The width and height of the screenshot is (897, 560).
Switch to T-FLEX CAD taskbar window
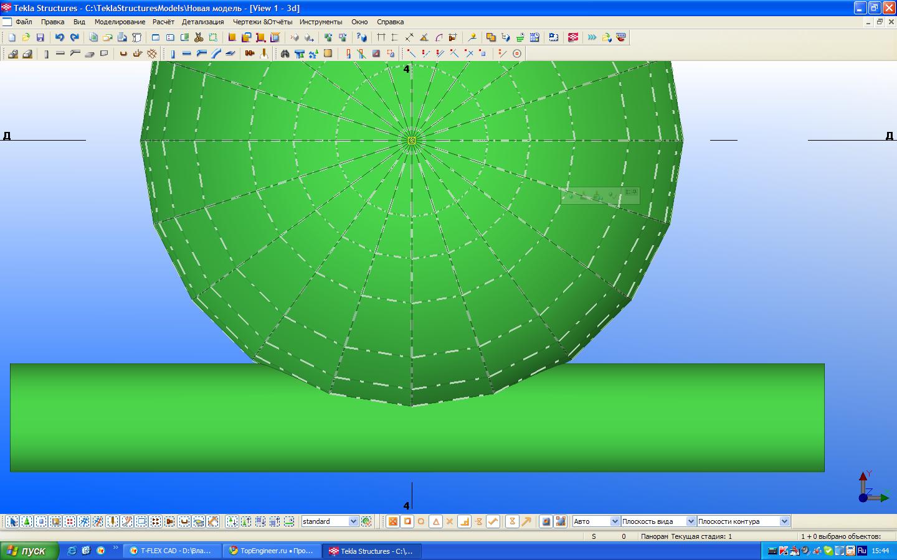point(173,551)
